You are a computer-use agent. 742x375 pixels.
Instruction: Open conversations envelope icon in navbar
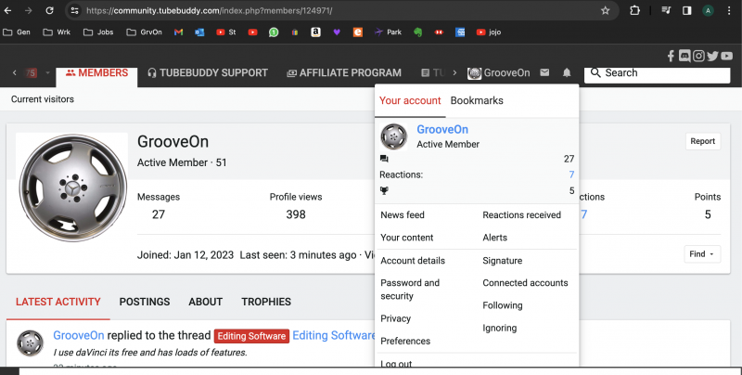pos(544,72)
